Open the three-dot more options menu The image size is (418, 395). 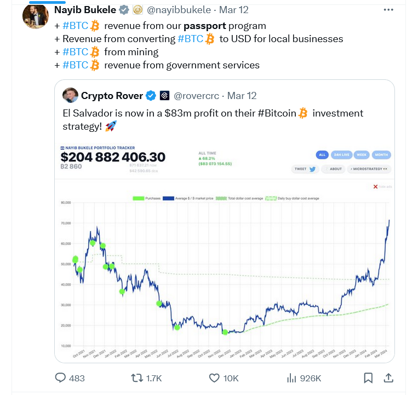[388, 10]
